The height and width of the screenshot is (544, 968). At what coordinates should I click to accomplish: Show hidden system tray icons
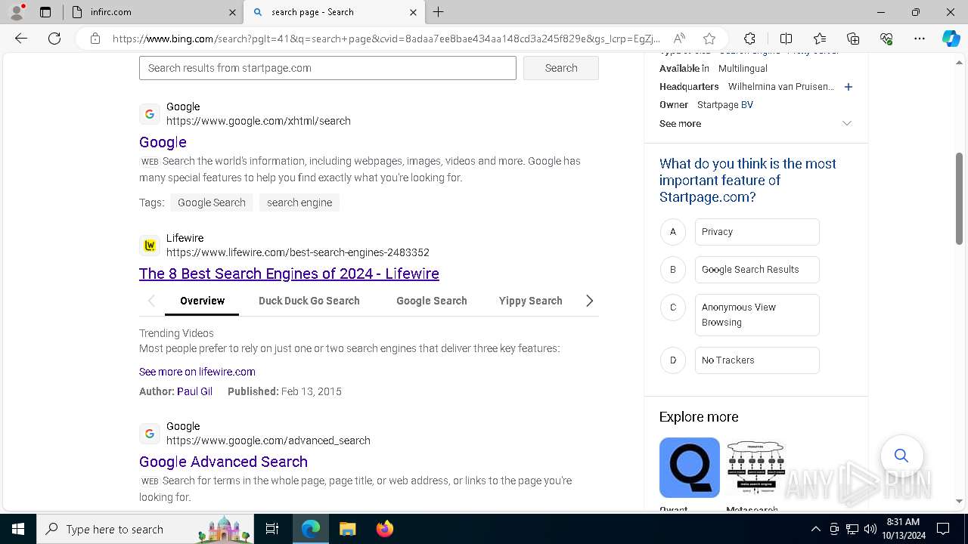(815, 529)
